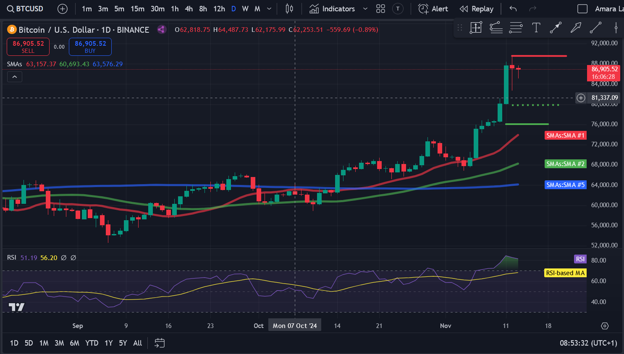
Task: Click the yellow RSI-based MA label
Action: pyautogui.click(x=565, y=273)
